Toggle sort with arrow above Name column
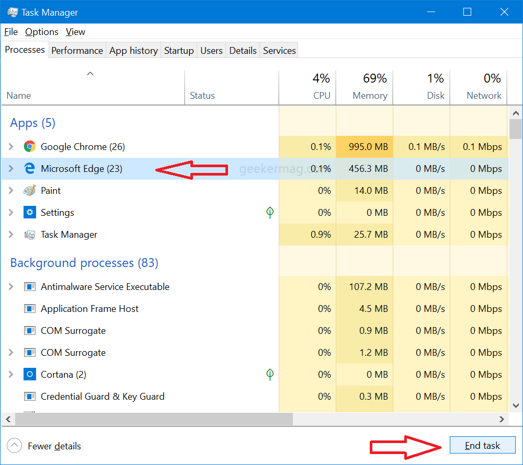This screenshot has width=523, height=465. pyautogui.click(x=90, y=74)
